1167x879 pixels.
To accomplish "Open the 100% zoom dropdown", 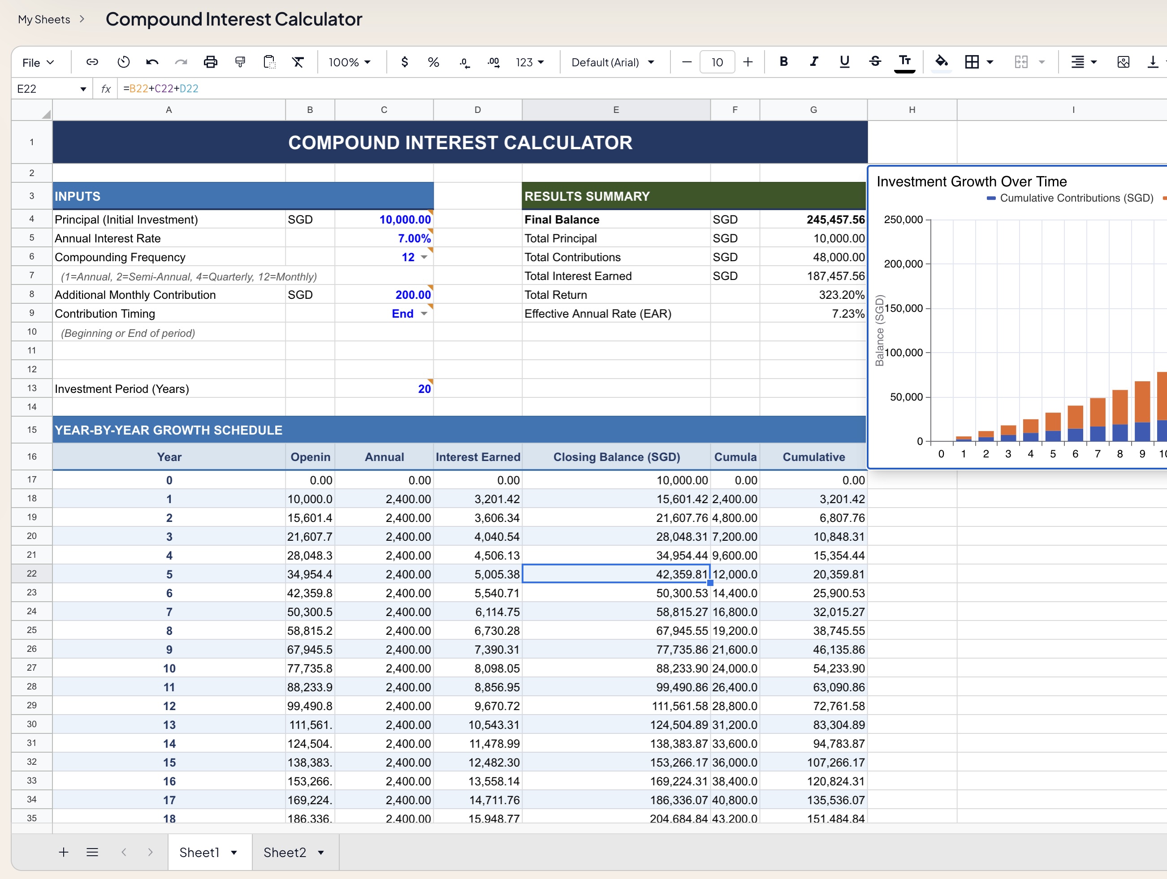I will [x=349, y=62].
